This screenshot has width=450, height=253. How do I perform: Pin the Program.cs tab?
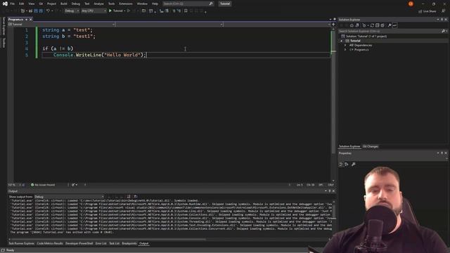[x=26, y=19]
